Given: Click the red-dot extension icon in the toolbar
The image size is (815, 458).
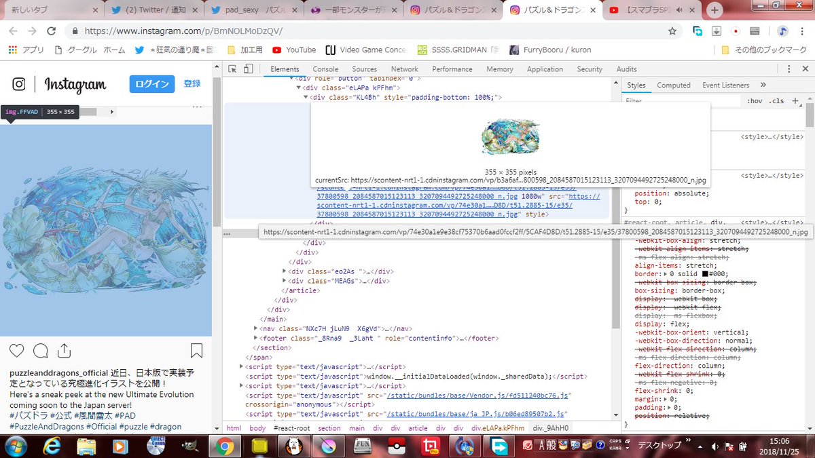Looking at the screenshot, I should pos(735,31).
